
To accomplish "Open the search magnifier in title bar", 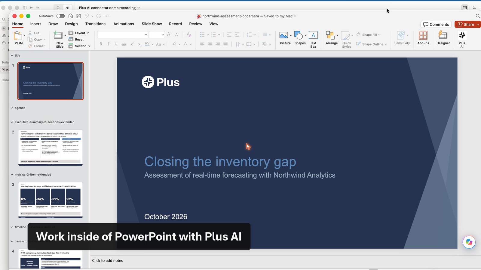I will (x=478, y=16).
